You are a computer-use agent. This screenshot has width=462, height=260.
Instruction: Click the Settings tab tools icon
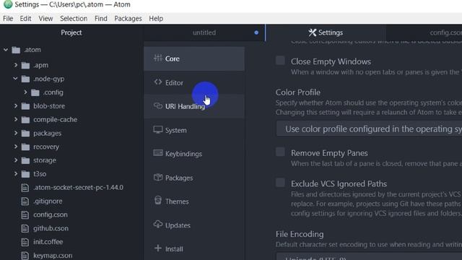312,32
